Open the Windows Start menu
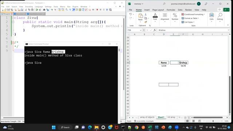This screenshot has height=131, width=233. pos(54,127)
